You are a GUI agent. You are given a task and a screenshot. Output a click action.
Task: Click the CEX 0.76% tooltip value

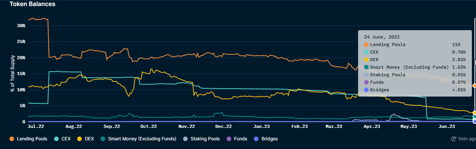[x=459, y=52]
